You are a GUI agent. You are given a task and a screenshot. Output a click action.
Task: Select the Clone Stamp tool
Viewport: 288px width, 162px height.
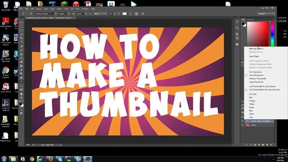coord(21,54)
